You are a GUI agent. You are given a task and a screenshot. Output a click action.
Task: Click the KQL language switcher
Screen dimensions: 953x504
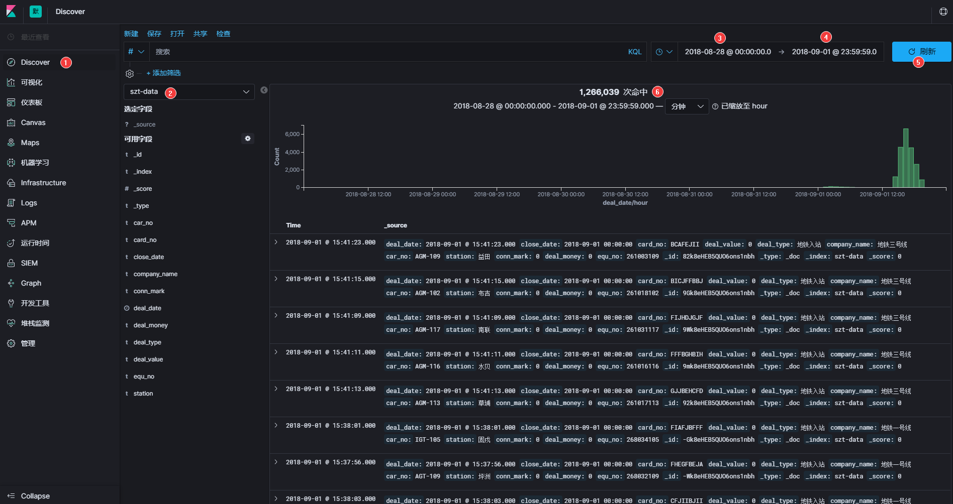[x=635, y=52]
